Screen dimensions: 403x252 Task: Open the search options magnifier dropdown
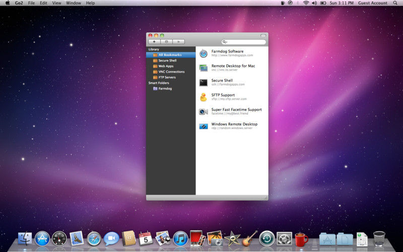225,42
